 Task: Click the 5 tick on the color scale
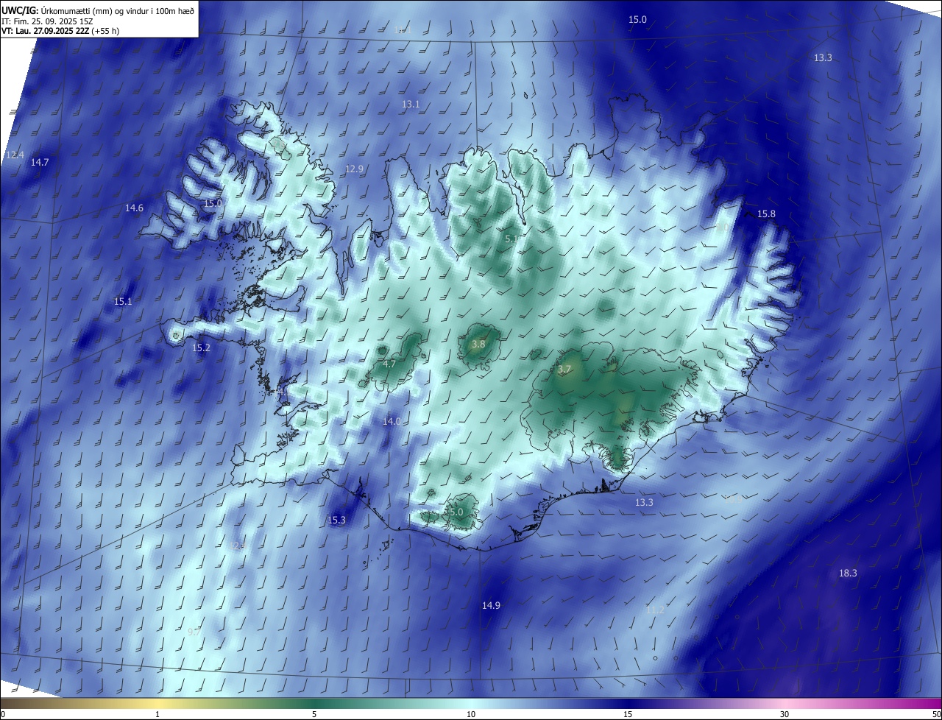coord(314,715)
